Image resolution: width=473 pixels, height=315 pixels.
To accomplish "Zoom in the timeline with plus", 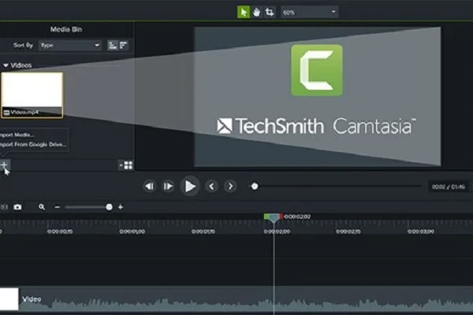I will 121,207.
